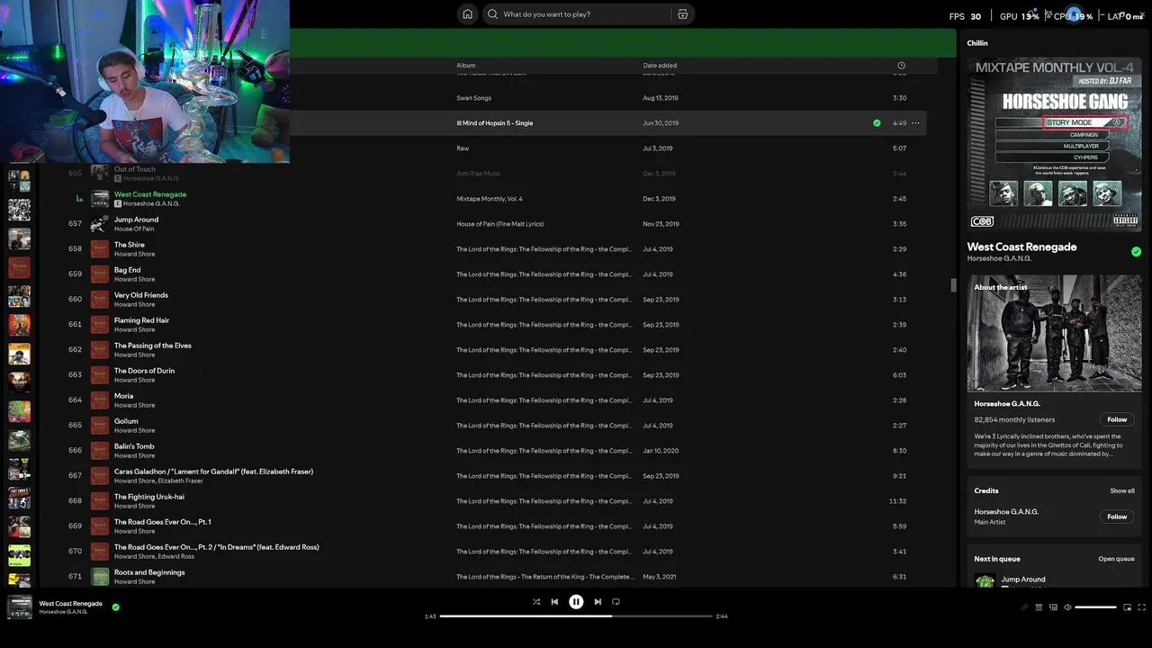This screenshot has width=1152, height=648.
Task: Click the playlist vertical scrollbar thumb
Action: 953,285
